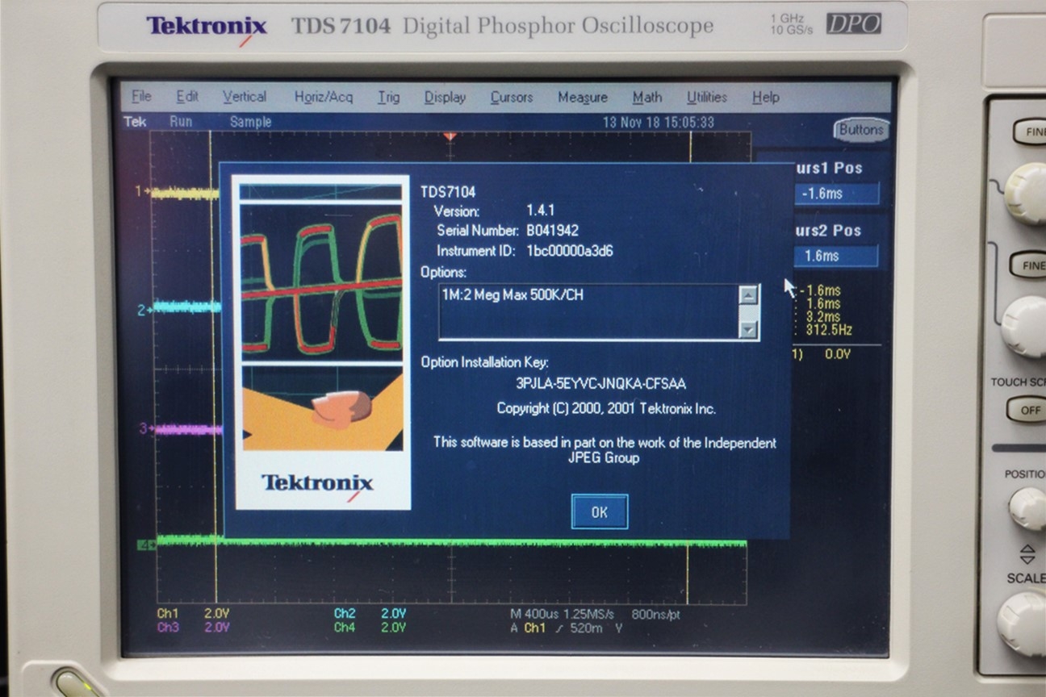Click the 312.5Hz cursor frequency readout
The height and width of the screenshot is (697, 1046).
(x=828, y=330)
